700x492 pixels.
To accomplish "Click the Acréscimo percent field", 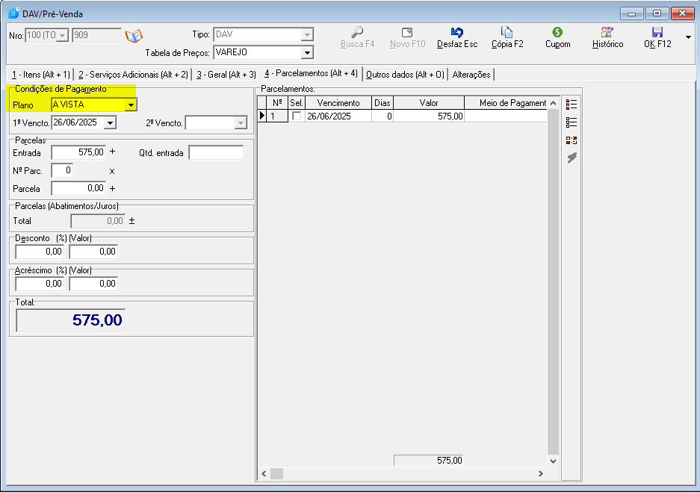I will (40, 284).
